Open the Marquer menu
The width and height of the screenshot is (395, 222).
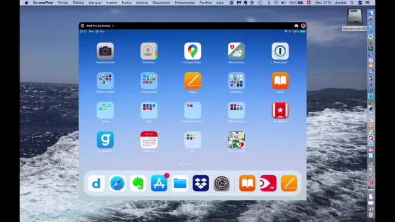[x=95, y=3]
